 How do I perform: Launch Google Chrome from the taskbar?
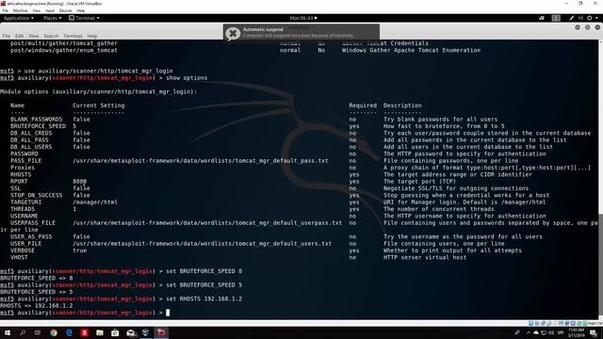pos(54,332)
